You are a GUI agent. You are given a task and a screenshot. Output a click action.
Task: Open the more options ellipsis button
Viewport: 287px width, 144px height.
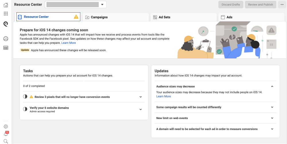click(282, 5)
